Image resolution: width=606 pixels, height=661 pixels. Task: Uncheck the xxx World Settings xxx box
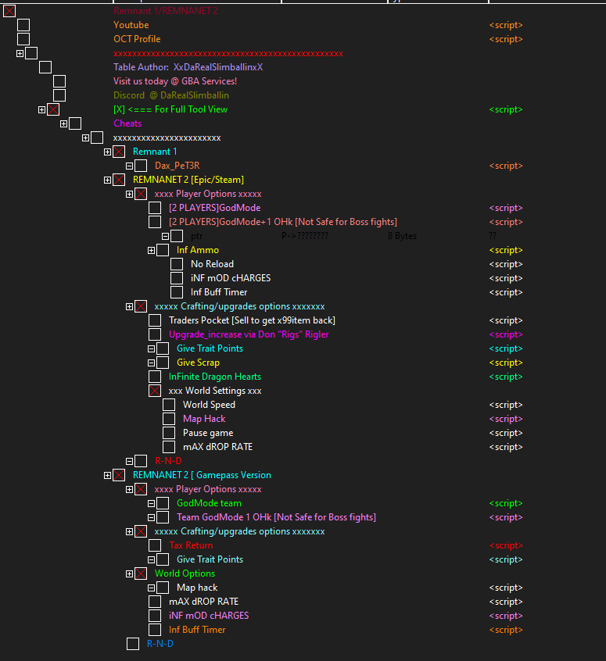point(155,391)
